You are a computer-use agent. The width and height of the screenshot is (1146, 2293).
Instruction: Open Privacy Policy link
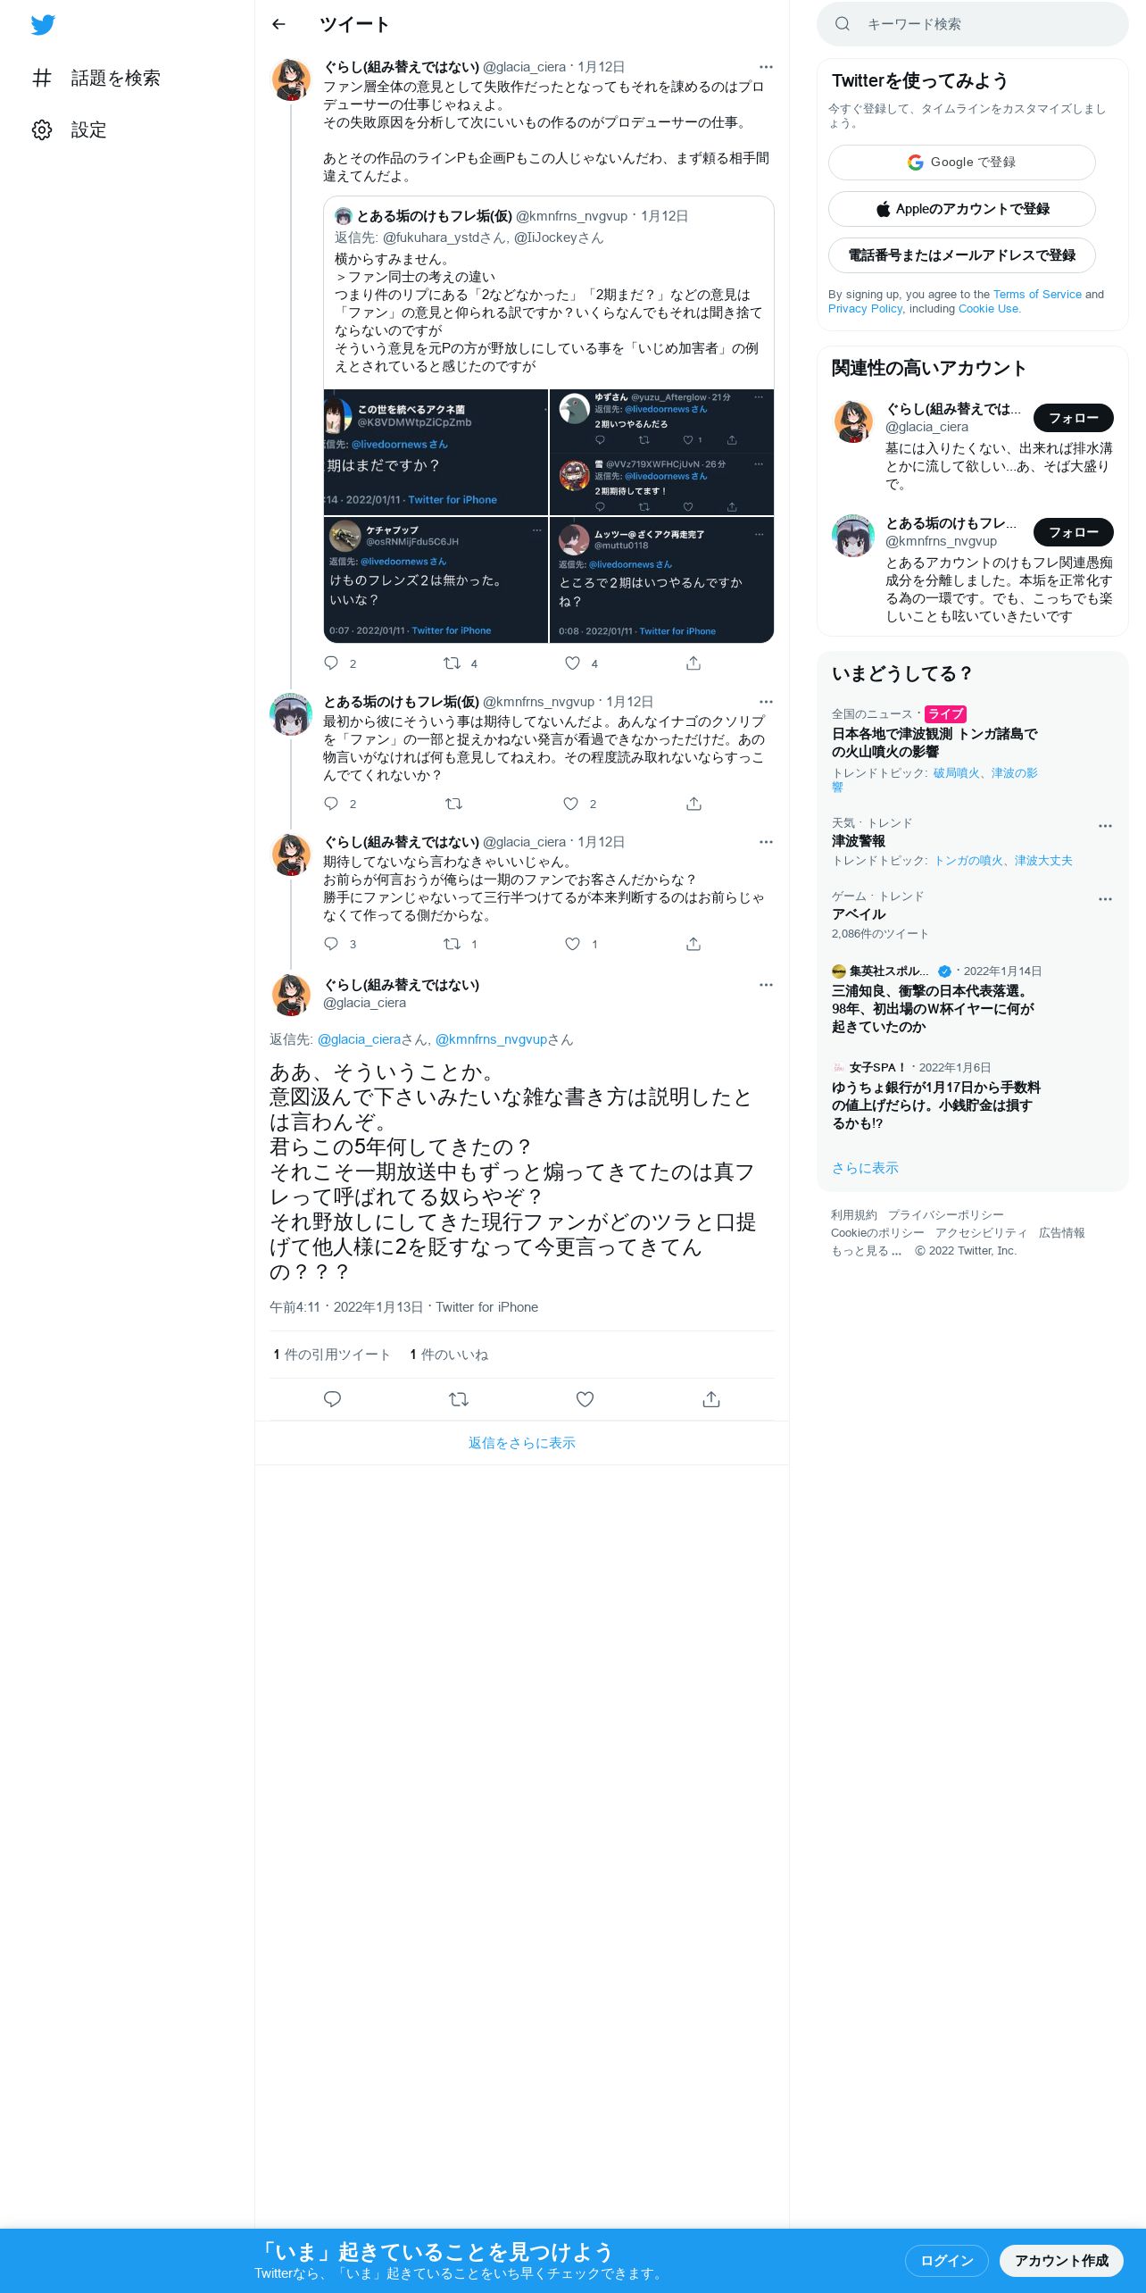(x=865, y=308)
